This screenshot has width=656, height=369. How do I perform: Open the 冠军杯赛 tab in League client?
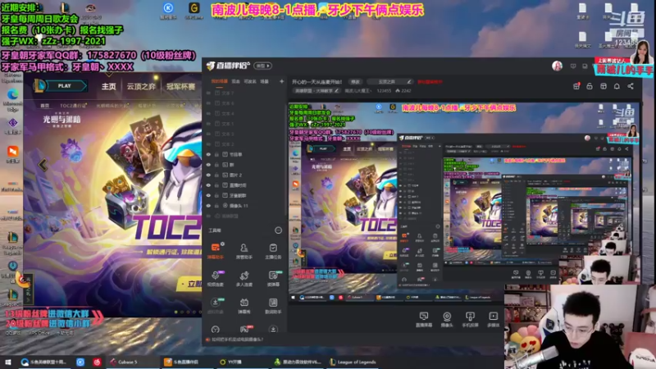coord(180,87)
